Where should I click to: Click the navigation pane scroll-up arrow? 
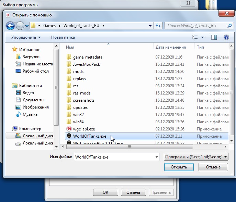pyautogui.click(x=56, y=46)
